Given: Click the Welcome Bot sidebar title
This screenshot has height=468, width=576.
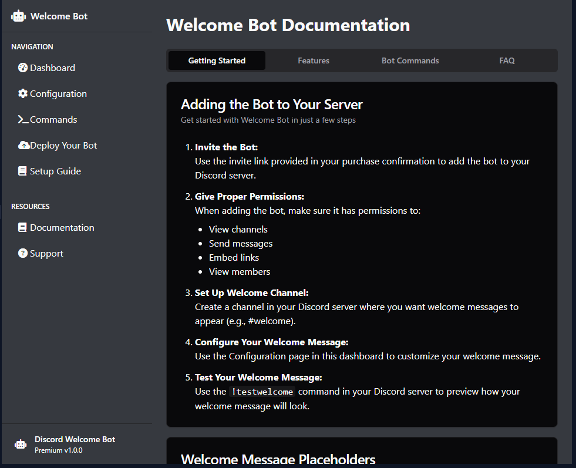Looking at the screenshot, I should tap(59, 16).
